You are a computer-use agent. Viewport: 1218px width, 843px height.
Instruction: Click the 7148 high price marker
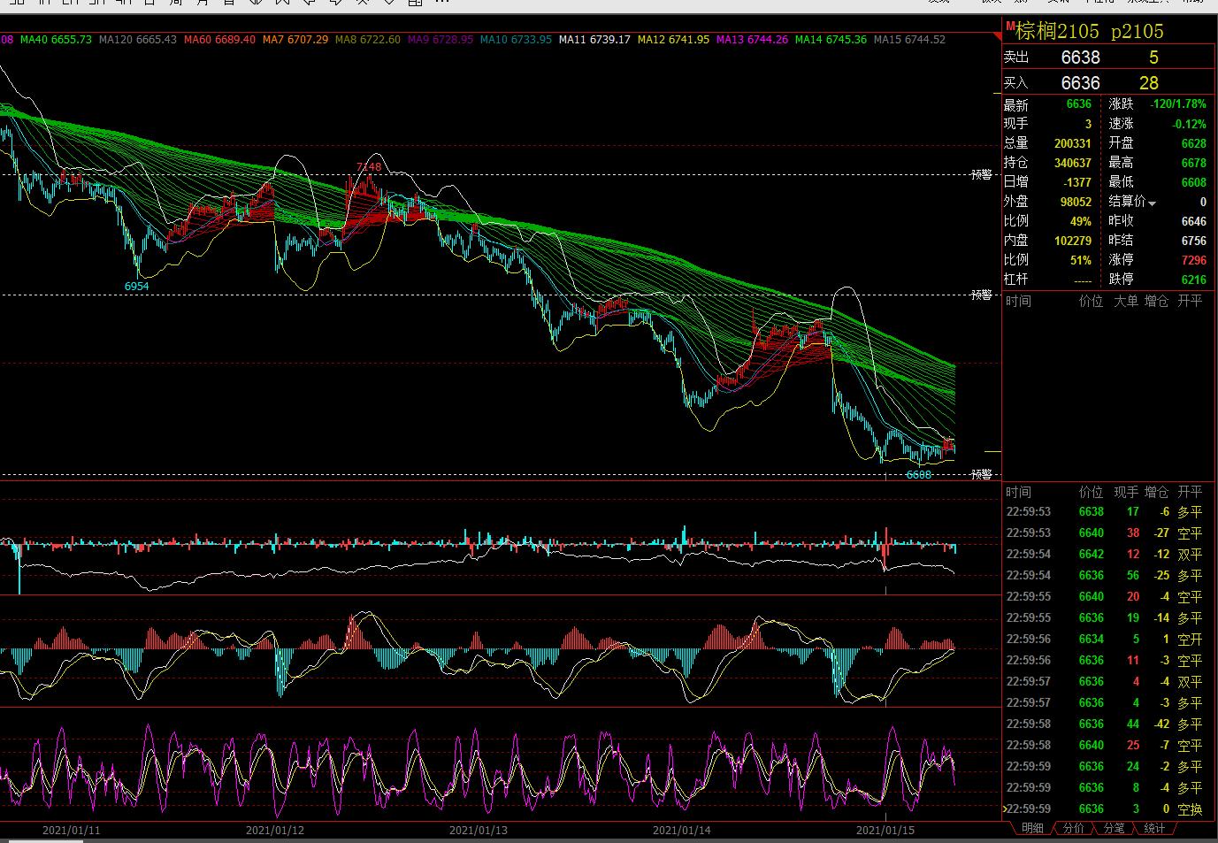tap(369, 166)
